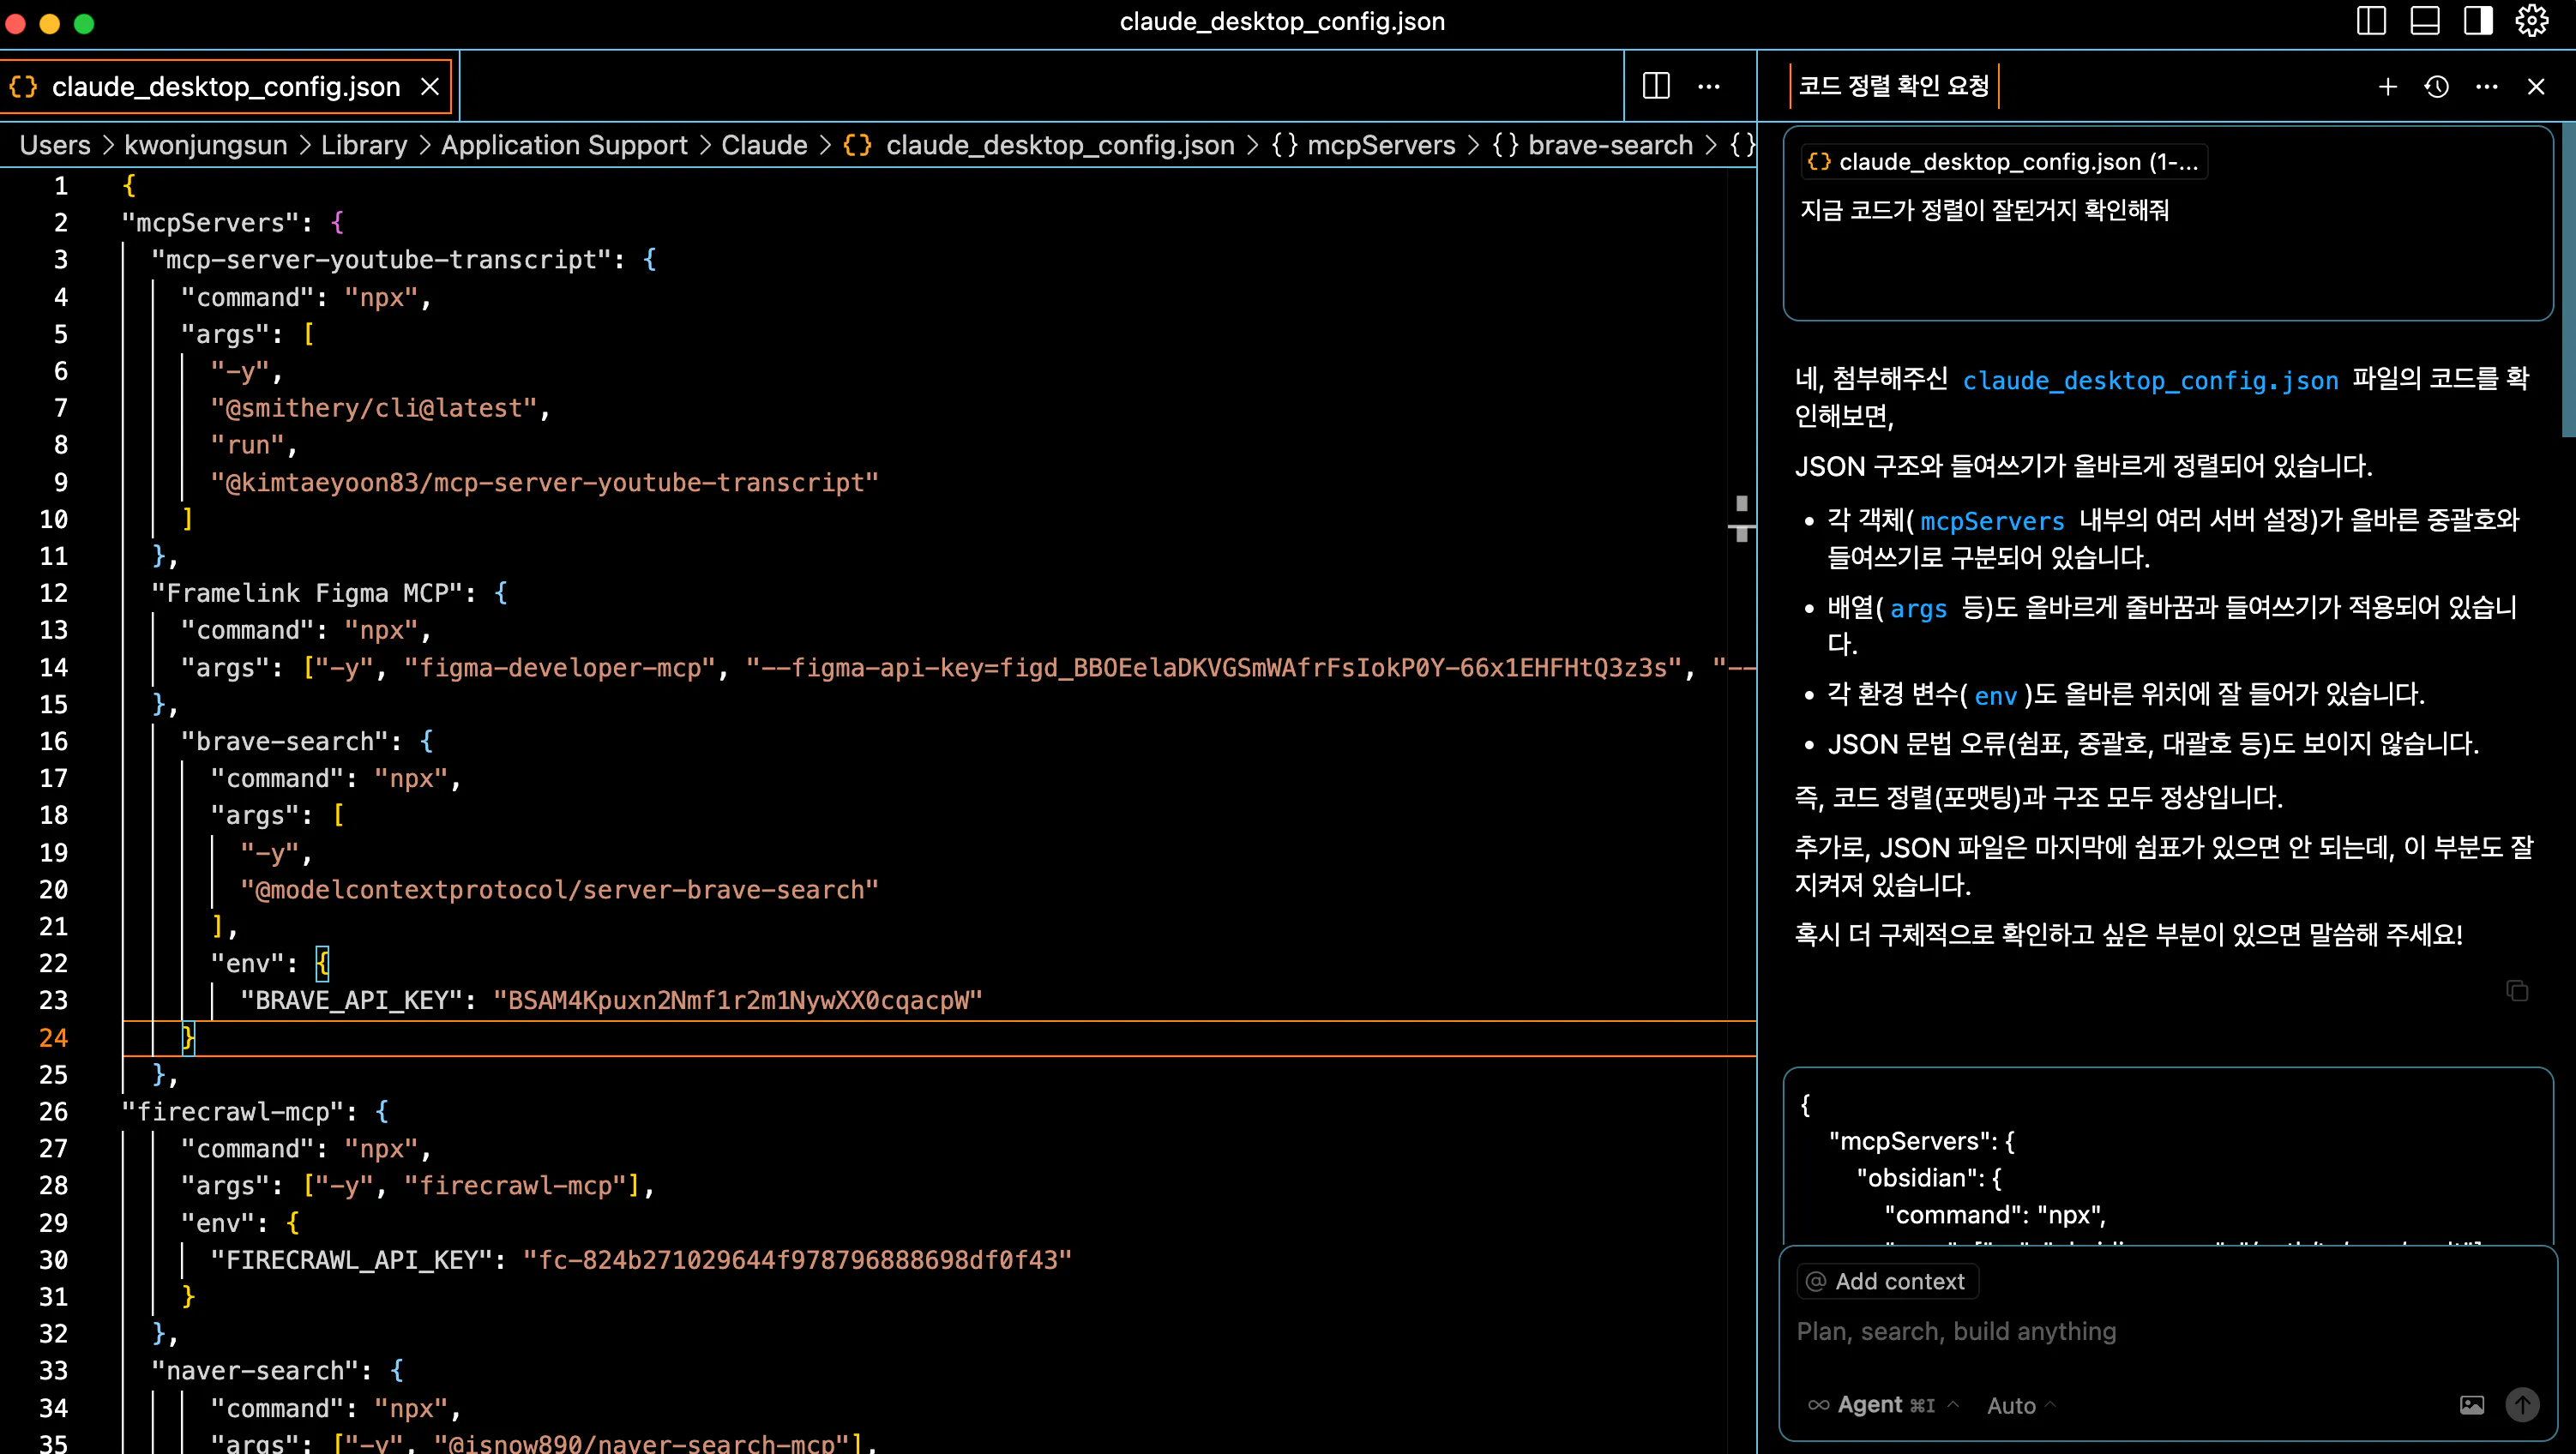This screenshot has height=1454, width=2576.
Task: Close the AI chat panel
Action: [x=2536, y=87]
